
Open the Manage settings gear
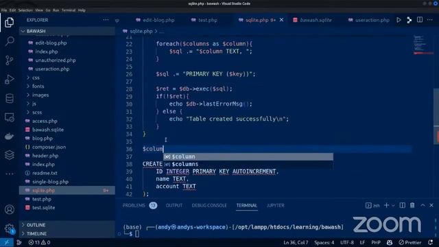pos(9,228)
